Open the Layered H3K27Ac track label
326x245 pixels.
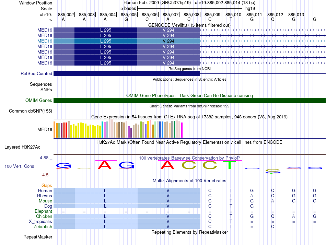(22, 147)
